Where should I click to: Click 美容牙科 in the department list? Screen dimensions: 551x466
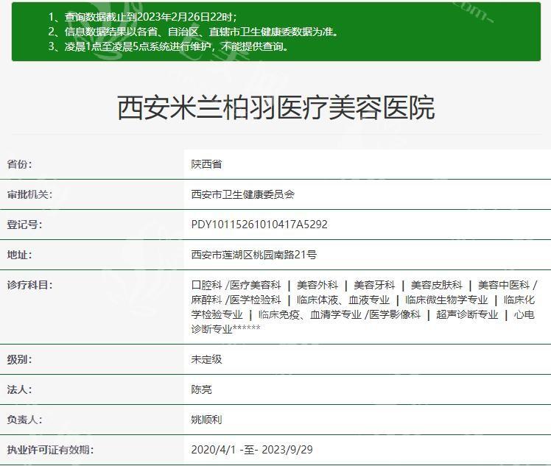click(x=374, y=285)
